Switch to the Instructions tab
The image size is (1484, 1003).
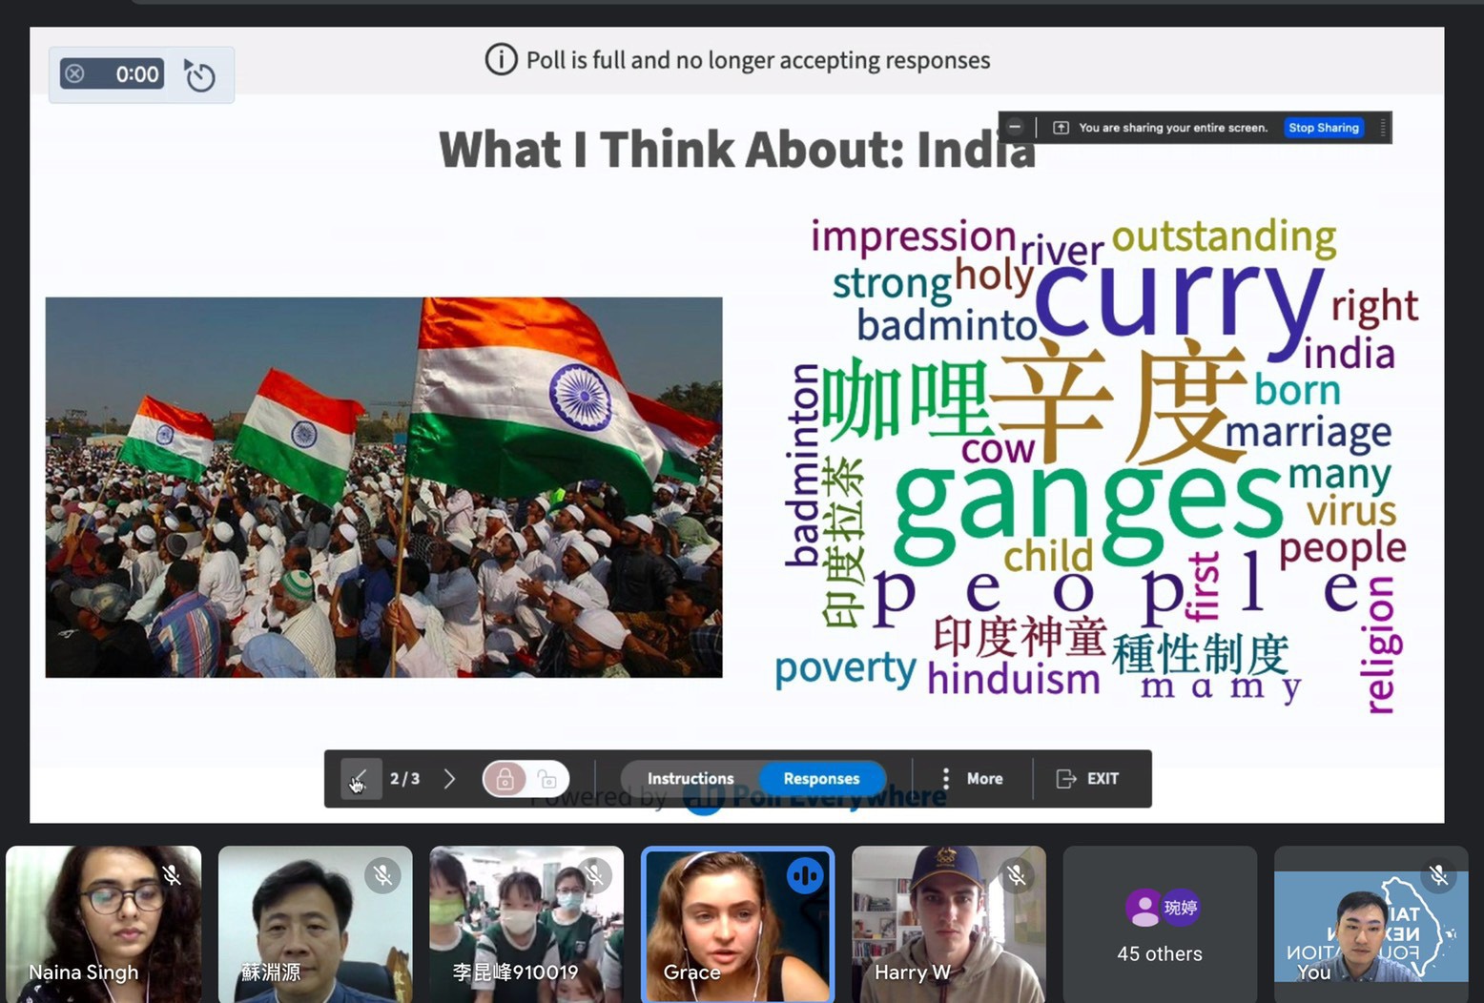click(x=690, y=779)
